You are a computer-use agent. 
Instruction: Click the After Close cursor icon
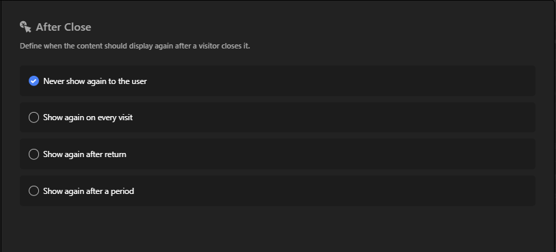(25, 27)
